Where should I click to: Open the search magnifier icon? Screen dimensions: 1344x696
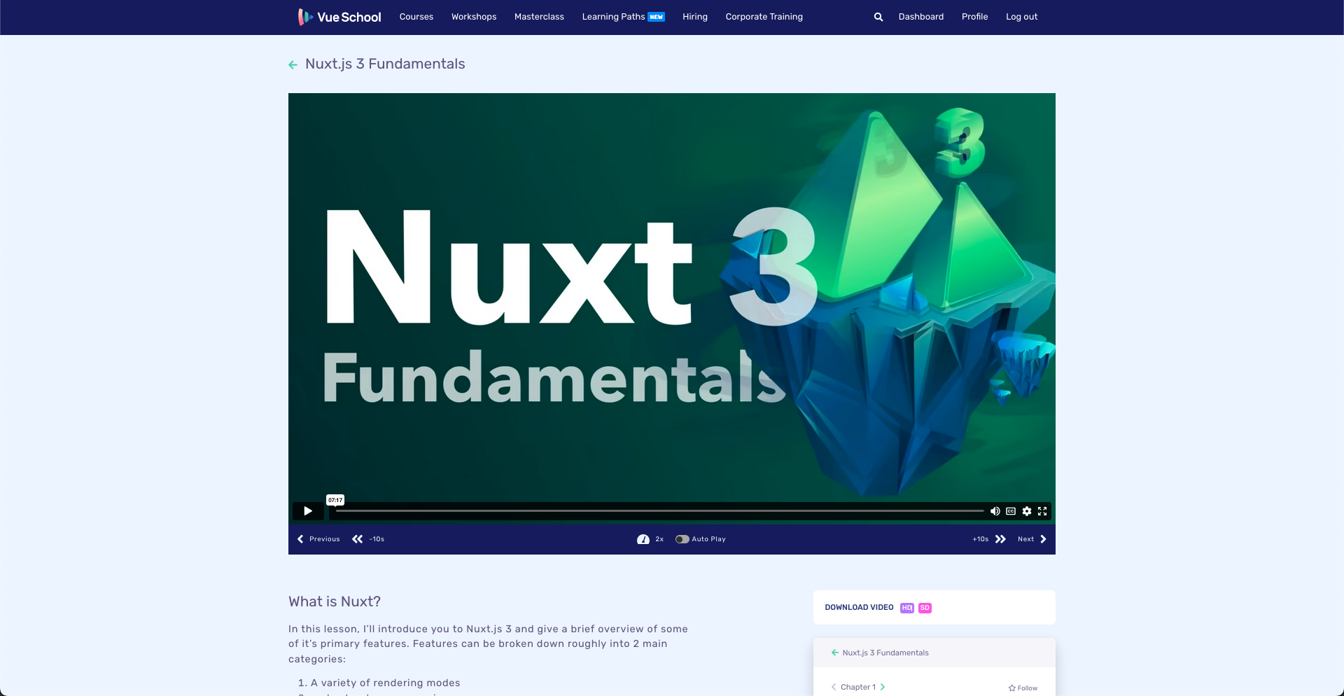click(x=878, y=17)
